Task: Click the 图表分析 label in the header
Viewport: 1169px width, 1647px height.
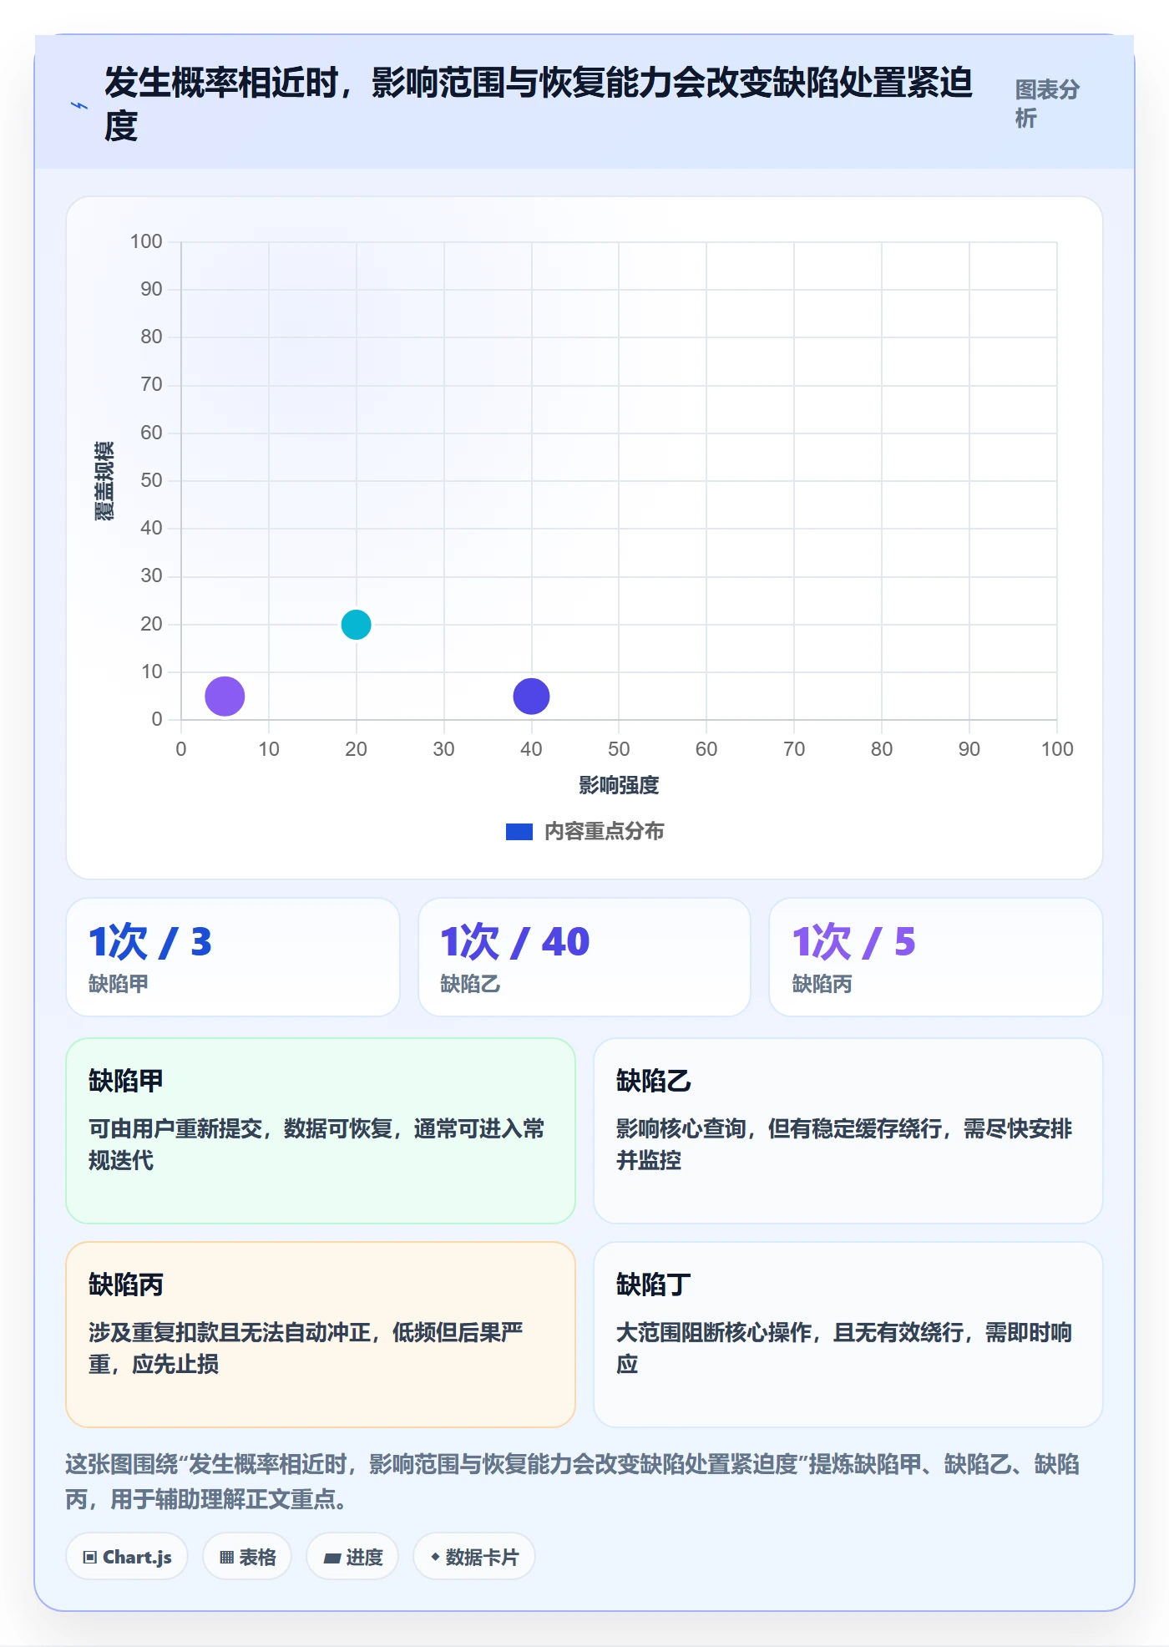Action: click(x=1048, y=104)
